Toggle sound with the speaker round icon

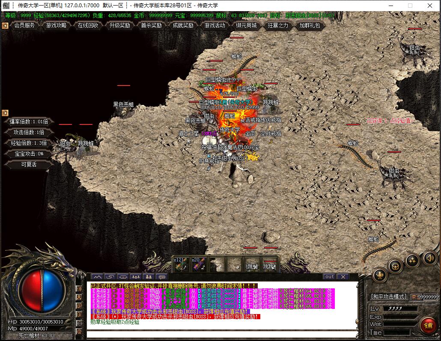pyautogui.click(x=429, y=258)
